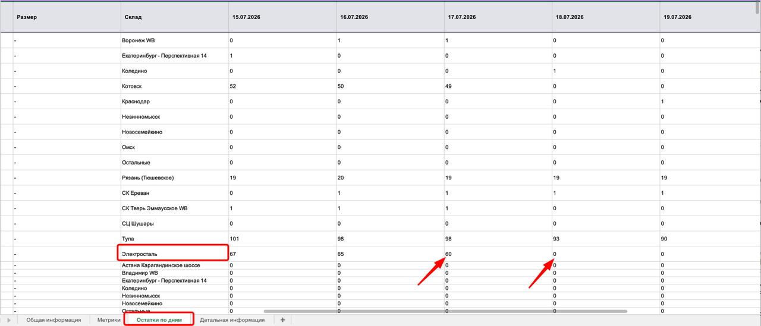Select the СЦ Шушары cell
Image resolution: width=761 pixels, height=326 pixels.
(175, 224)
